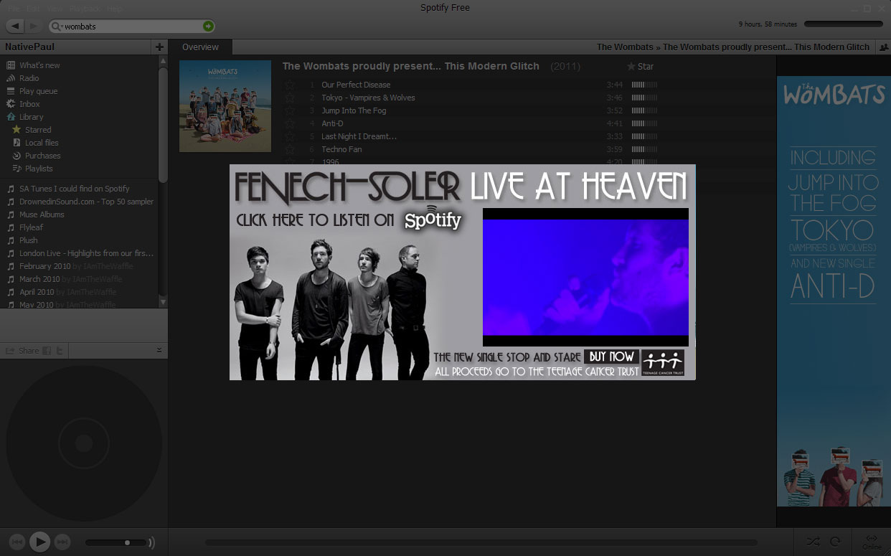The width and height of the screenshot is (891, 556).
Task: Open the View menu
Action: point(55,9)
